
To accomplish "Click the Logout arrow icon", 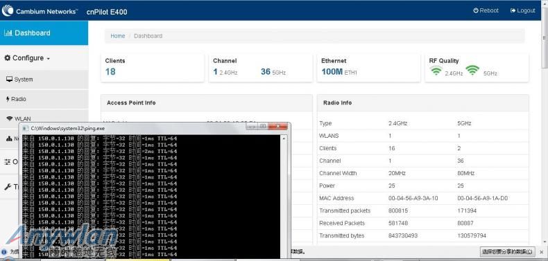I will 513,10.
